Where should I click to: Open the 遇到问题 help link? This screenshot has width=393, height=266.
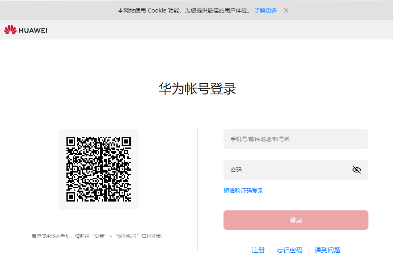pyautogui.click(x=327, y=250)
